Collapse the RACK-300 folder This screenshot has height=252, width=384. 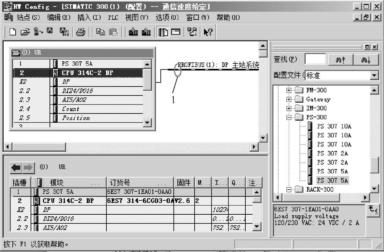(x=289, y=189)
